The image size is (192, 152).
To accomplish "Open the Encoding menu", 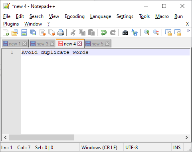I will tap(75, 16).
